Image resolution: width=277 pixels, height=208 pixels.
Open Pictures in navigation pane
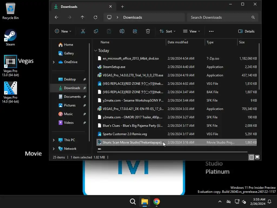point(67,105)
